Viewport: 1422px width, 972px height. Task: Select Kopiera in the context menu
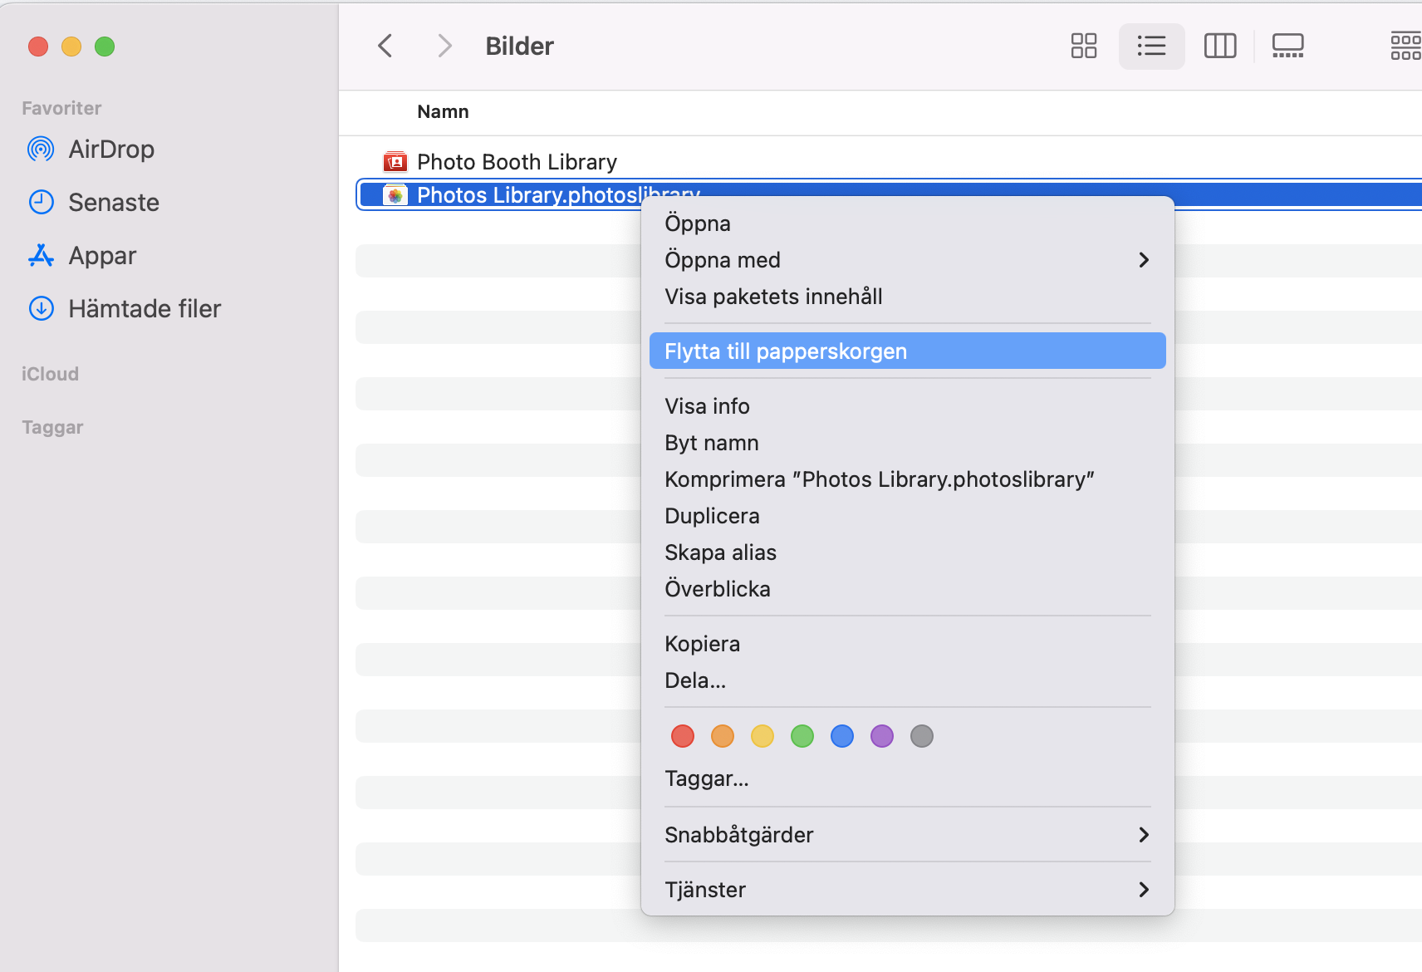pos(907,644)
